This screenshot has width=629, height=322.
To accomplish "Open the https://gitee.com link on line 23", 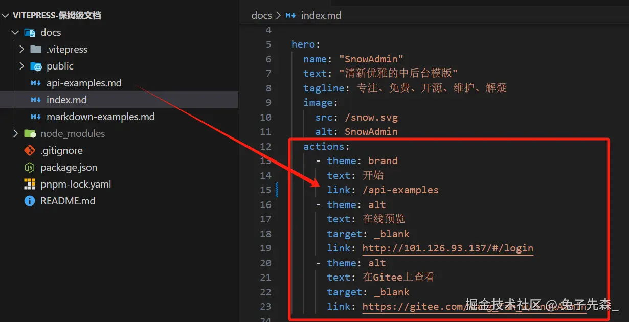I will coord(475,307).
